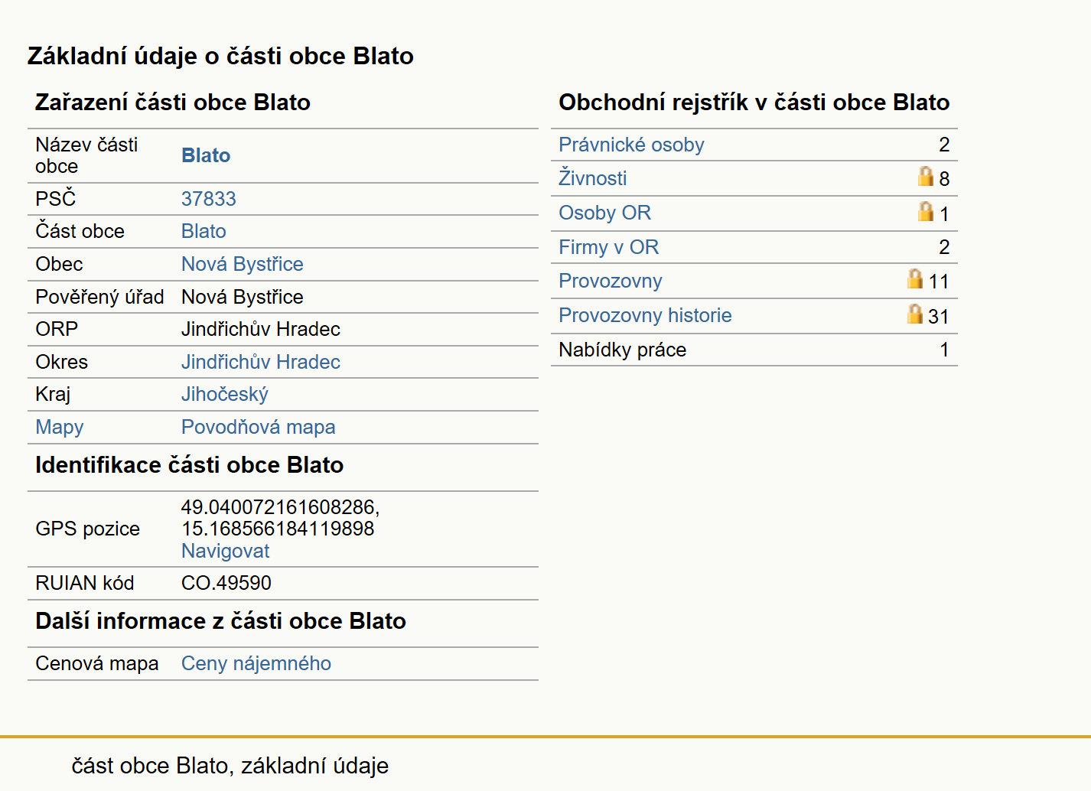The image size is (1091, 791).
Task: Open the Živnosti link
Action: [x=593, y=178]
